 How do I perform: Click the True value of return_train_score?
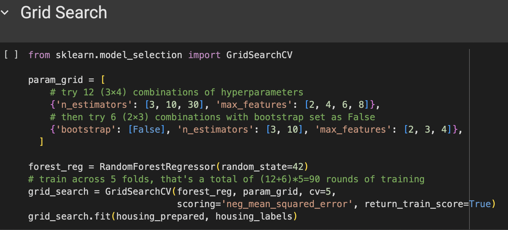pyautogui.click(x=480, y=204)
